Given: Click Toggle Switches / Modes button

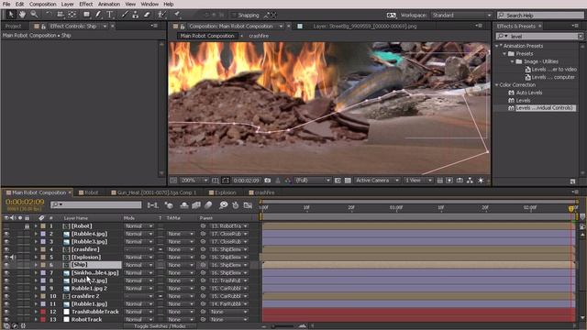Looking at the screenshot, I should [160, 326].
